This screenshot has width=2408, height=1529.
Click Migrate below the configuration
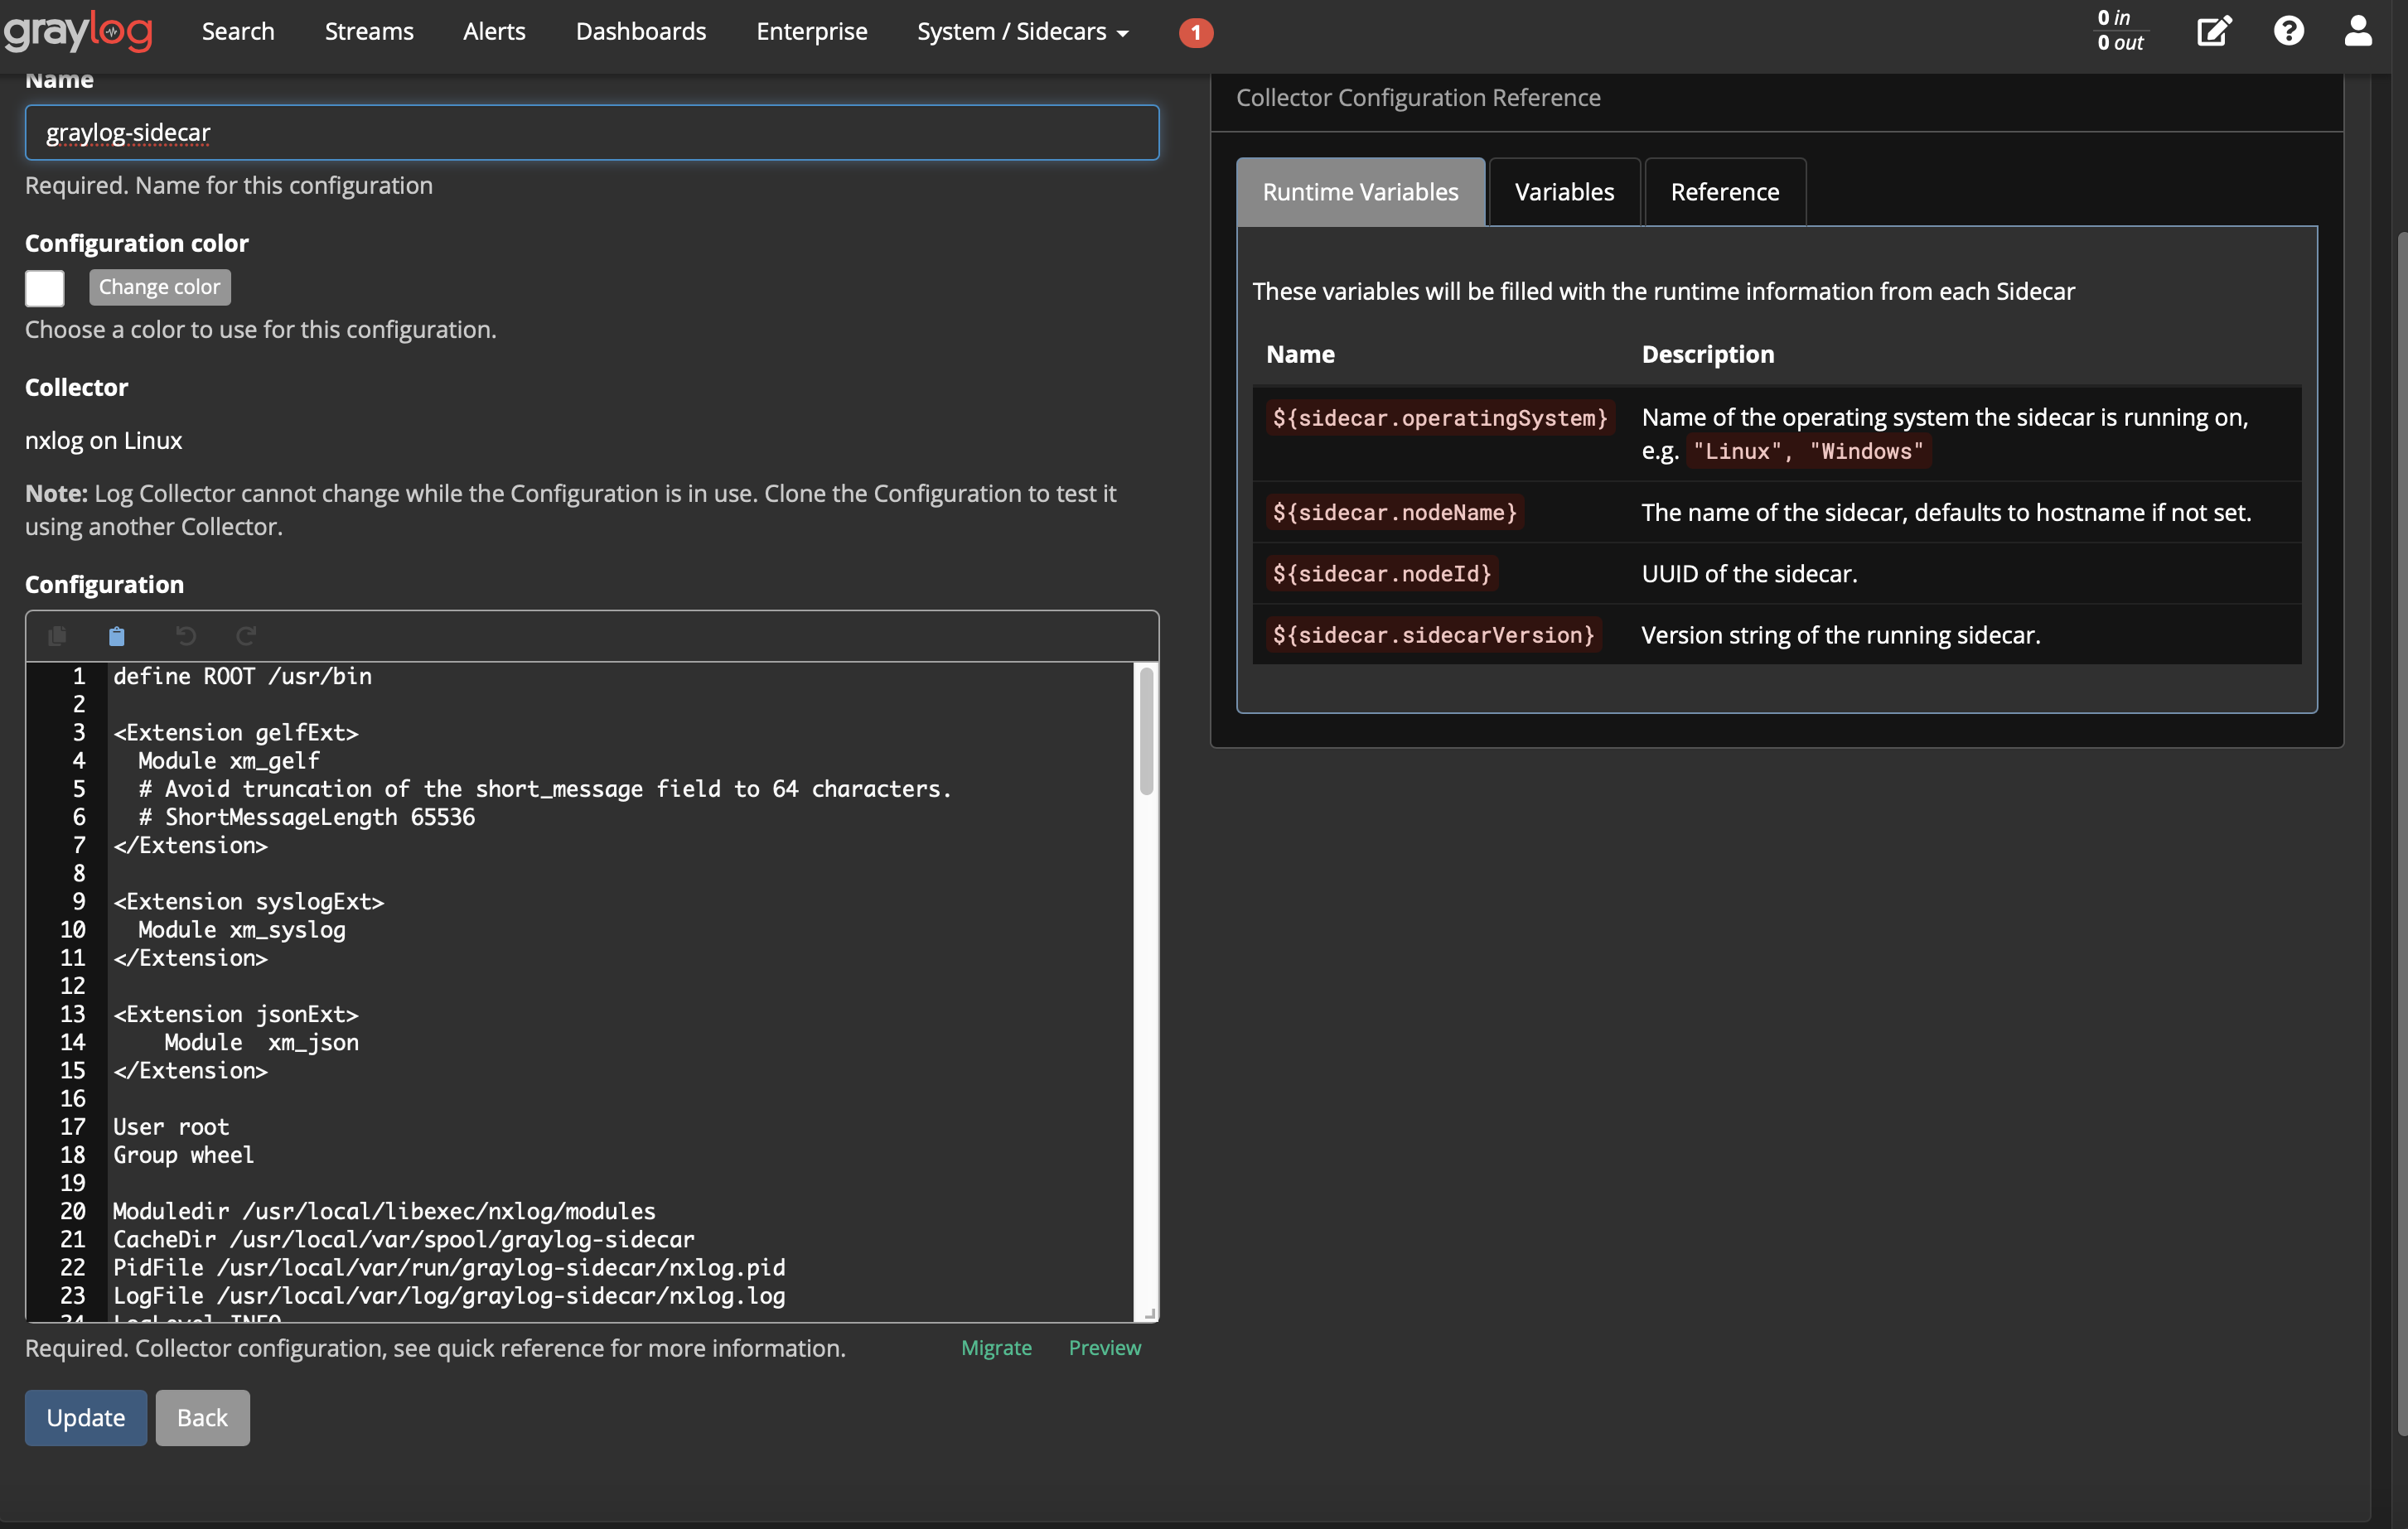[x=996, y=1347]
